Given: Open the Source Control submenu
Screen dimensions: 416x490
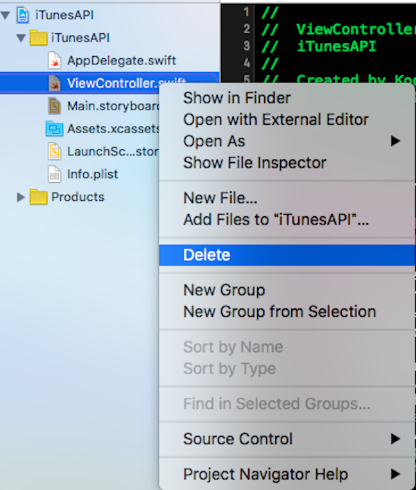Looking at the screenshot, I should point(287,439).
